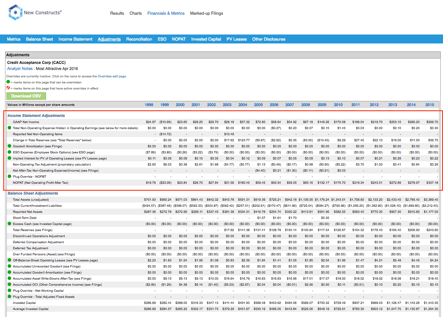Click green dot beside Off-Balance-Sheet Operating Leases
This screenshot has height=317, width=443.
[10, 260]
